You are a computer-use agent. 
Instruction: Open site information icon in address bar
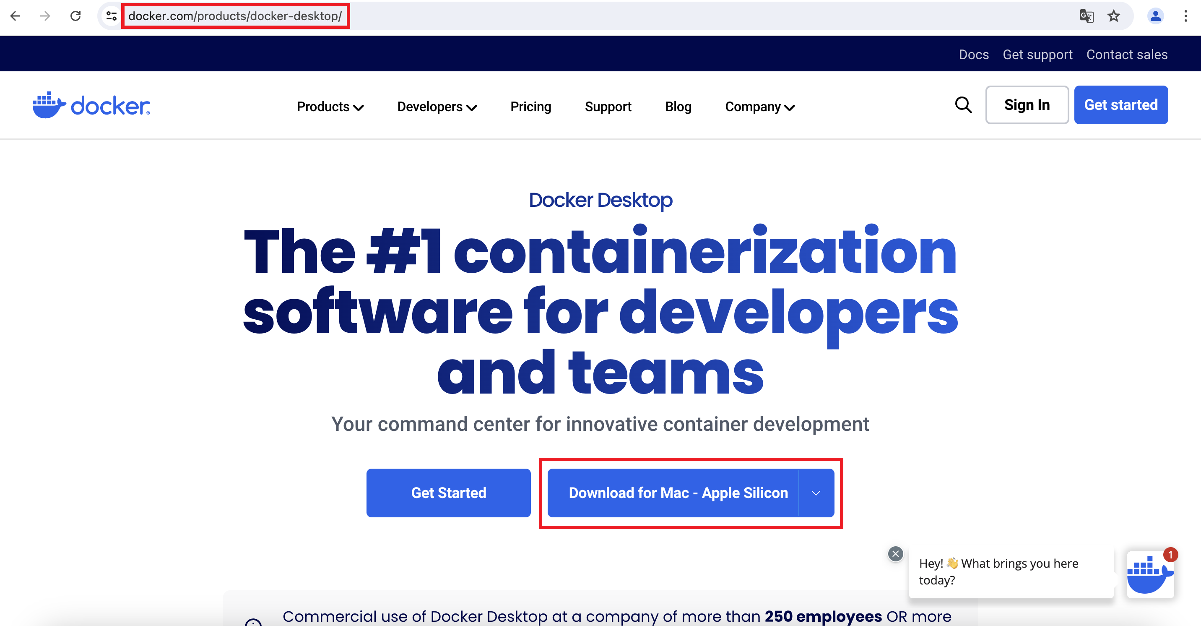tap(111, 16)
